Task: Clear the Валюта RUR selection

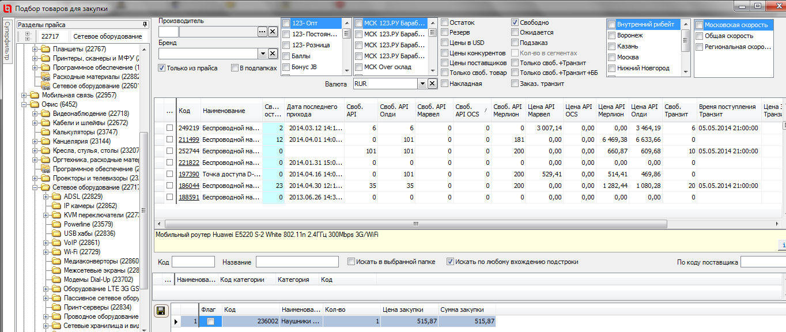Action: pos(432,84)
